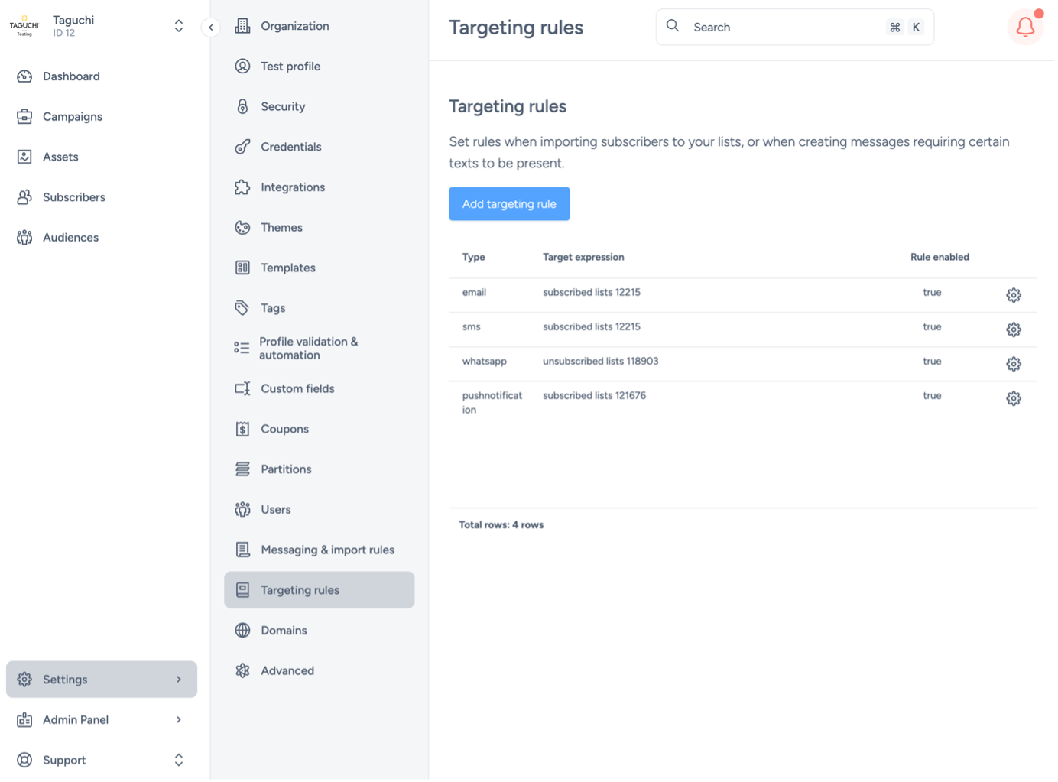Collapse the settings navigation panel
1058x782 pixels.
click(210, 26)
